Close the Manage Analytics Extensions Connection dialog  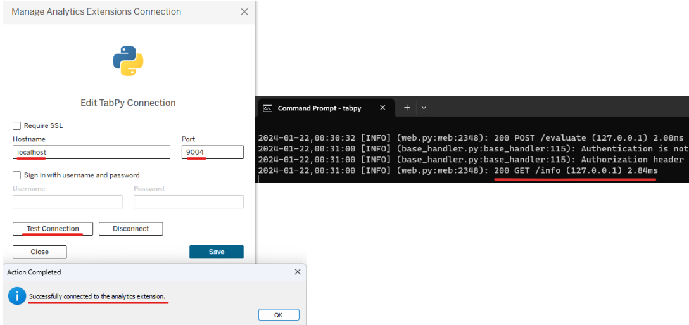(x=244, y=12)
